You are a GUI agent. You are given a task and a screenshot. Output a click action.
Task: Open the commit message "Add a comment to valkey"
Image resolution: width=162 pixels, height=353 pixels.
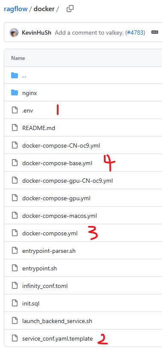89,33
